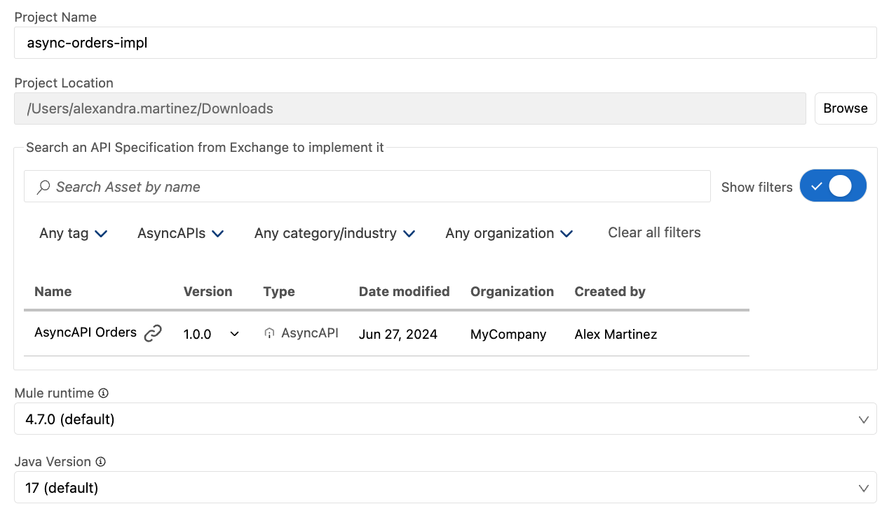Open the Any organization filter dropdown

[x=509, y=233]
